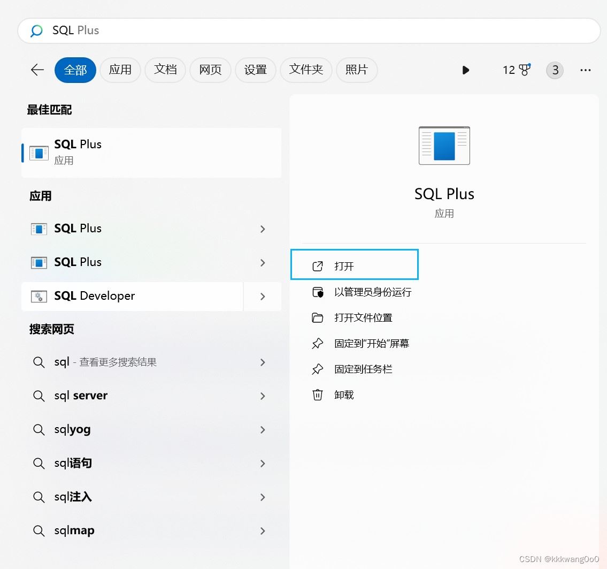Switch to the 网页 filter tab
Viewport: 607px width, 569px height.
click(x=210, y=70)
